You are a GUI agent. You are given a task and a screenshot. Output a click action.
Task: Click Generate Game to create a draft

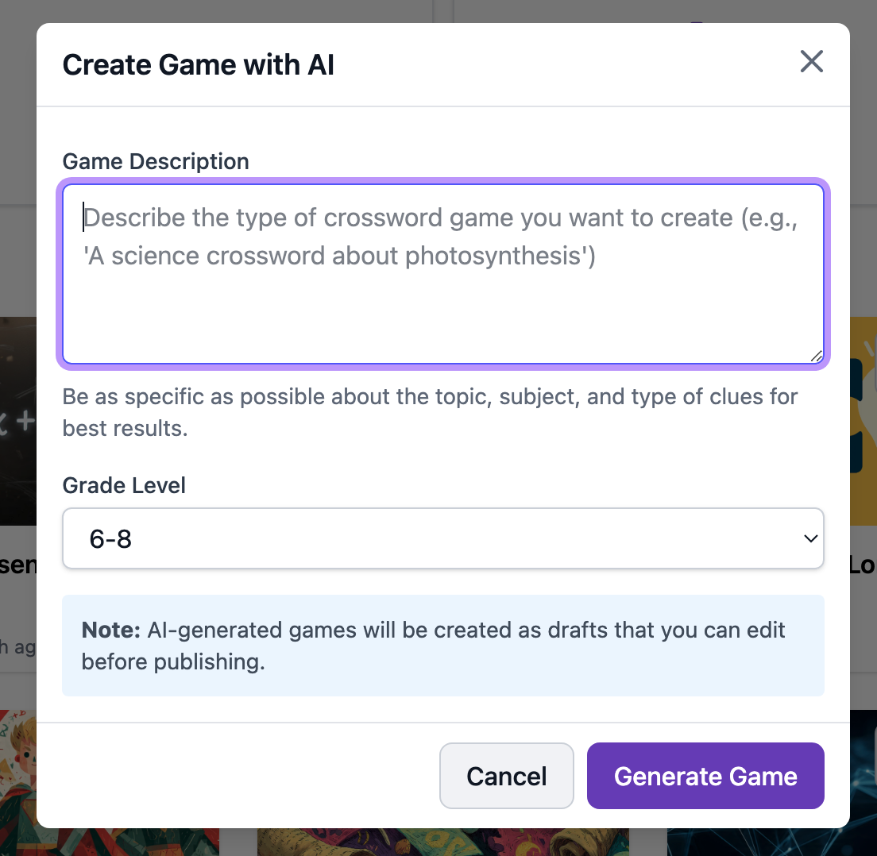tap(705, 776)
